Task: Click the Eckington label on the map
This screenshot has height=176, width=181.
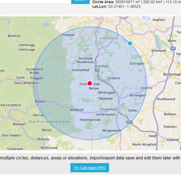Action: 137,63
